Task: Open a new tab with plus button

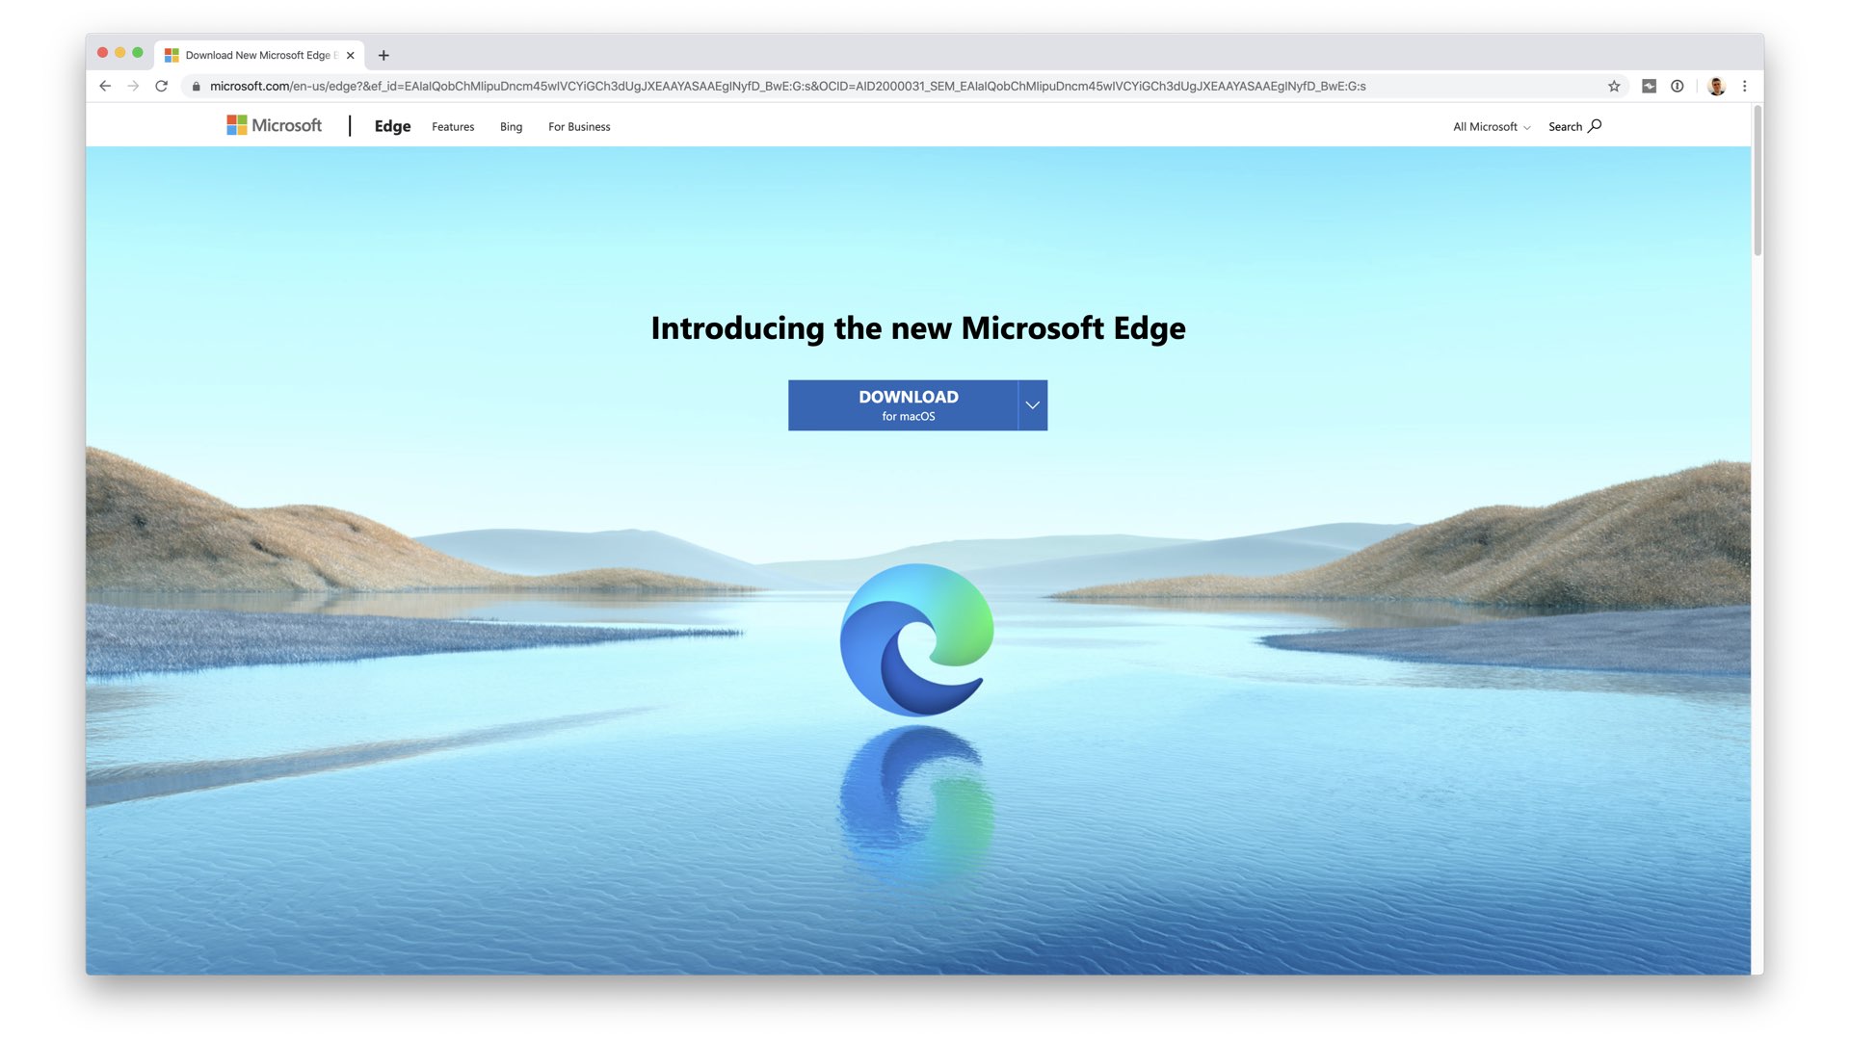Action: [383, 55]
